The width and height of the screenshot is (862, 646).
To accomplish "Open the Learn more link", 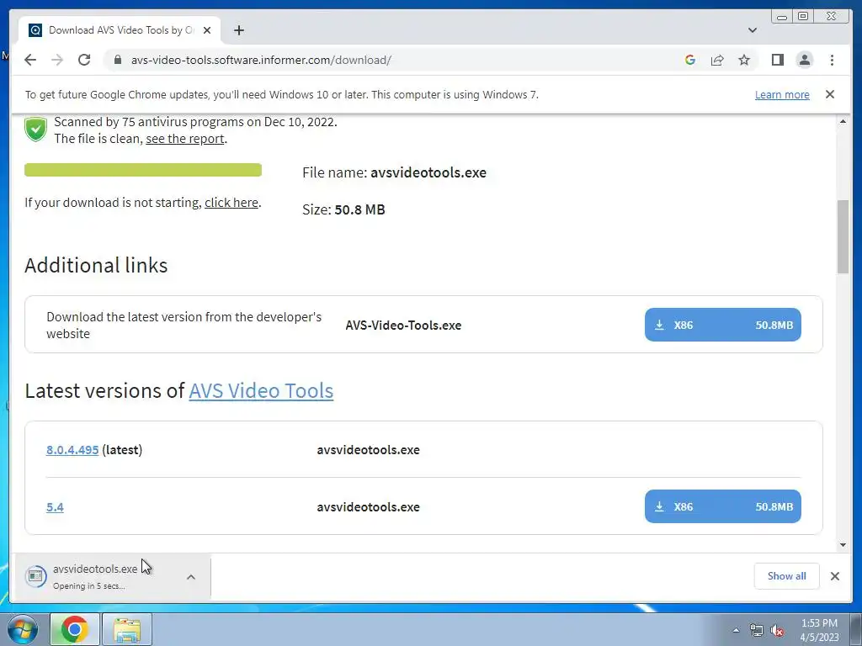I will pyautogui.click(x=782, y=94).
